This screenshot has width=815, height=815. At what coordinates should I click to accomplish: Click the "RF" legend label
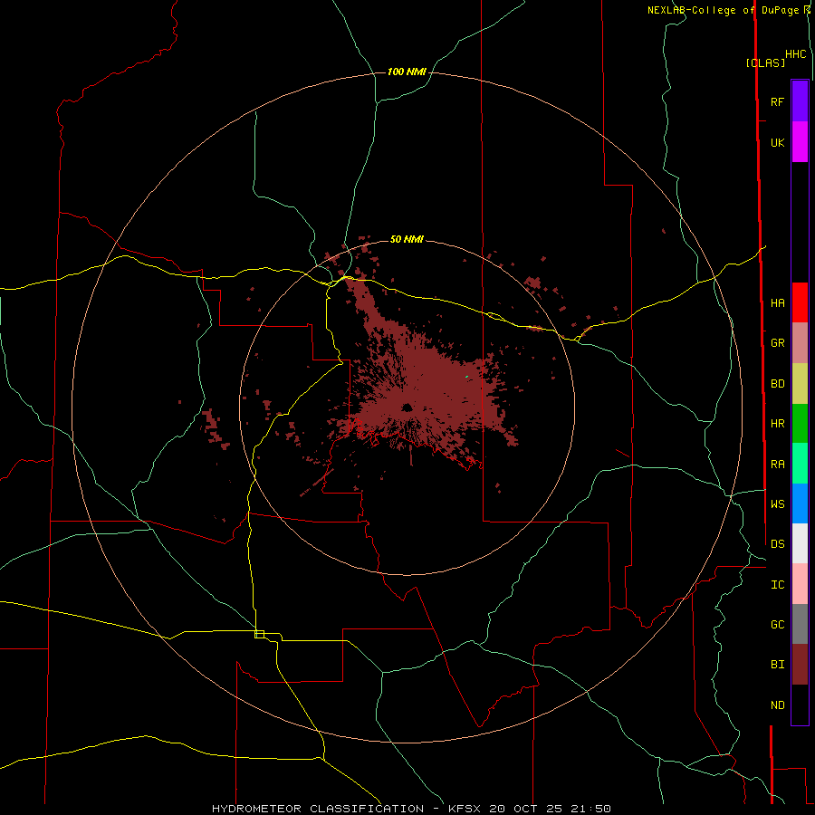(777, 101)
